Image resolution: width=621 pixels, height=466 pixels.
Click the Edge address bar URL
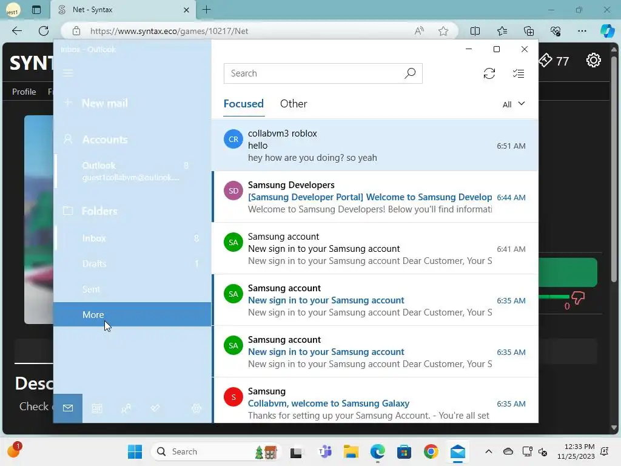(169, 31)
